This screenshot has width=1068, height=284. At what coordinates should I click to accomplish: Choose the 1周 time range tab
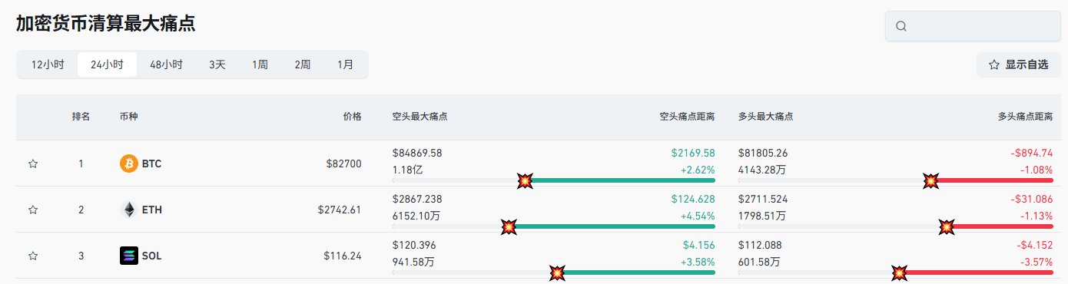click(x=260, y=64)
